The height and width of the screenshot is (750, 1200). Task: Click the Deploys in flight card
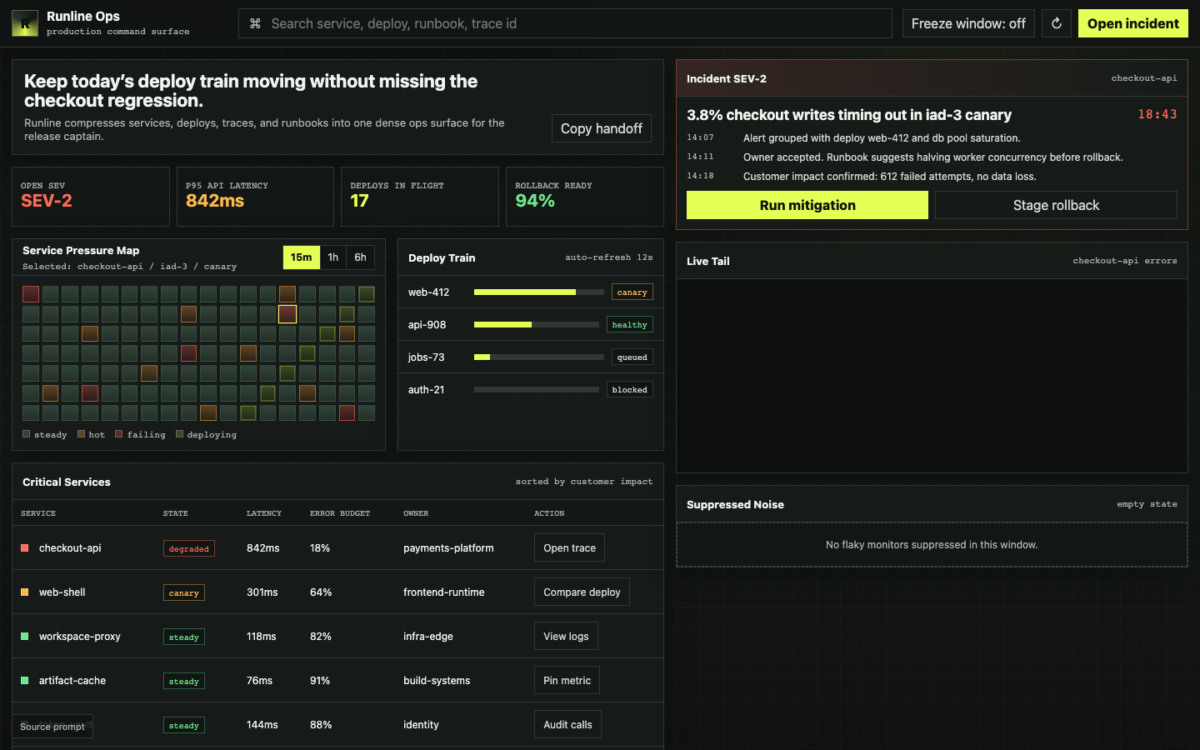tap(420, 197)
